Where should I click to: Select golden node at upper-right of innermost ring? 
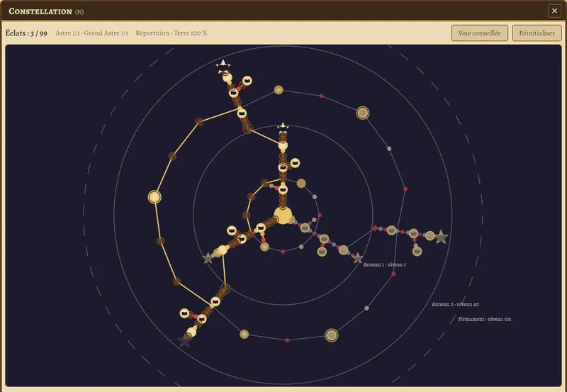click(301, 184)
